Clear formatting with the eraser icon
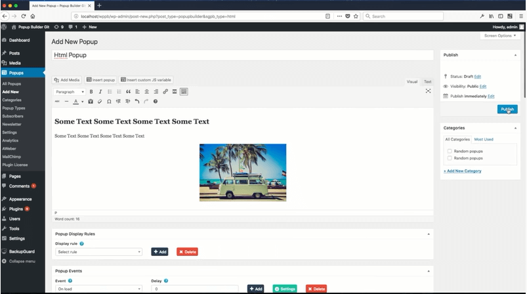This screenshot has height=294, width=527. (x=100, y=102)
